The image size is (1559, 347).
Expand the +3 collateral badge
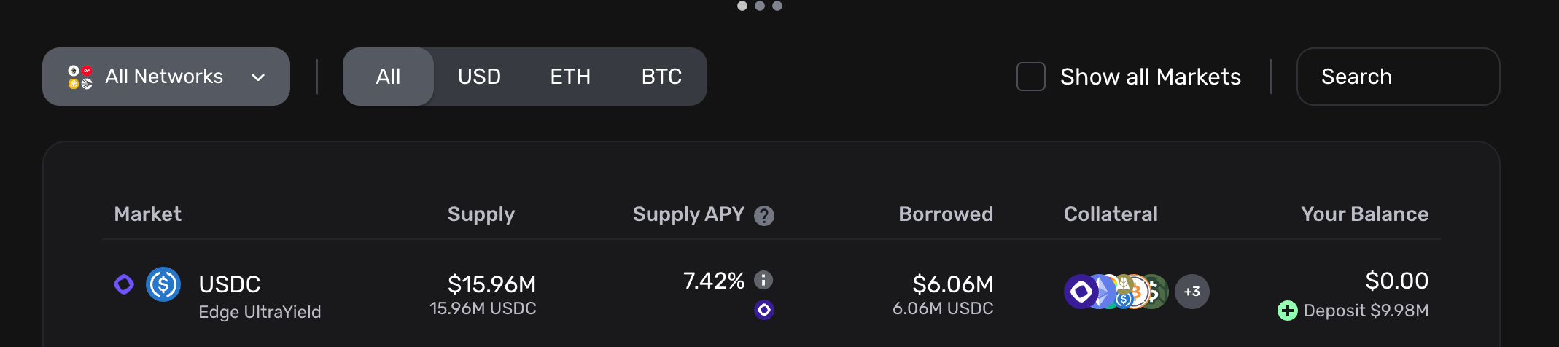(x=1192, y=292)
